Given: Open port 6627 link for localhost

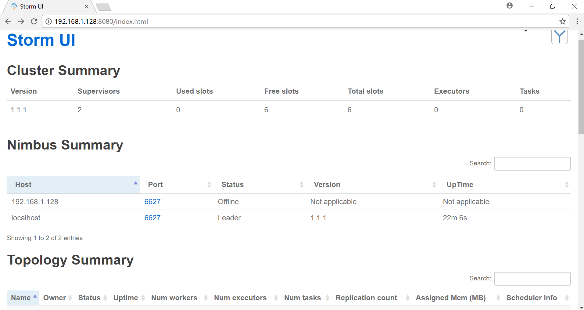Looking at the screenshot, I should click(152, 218).
